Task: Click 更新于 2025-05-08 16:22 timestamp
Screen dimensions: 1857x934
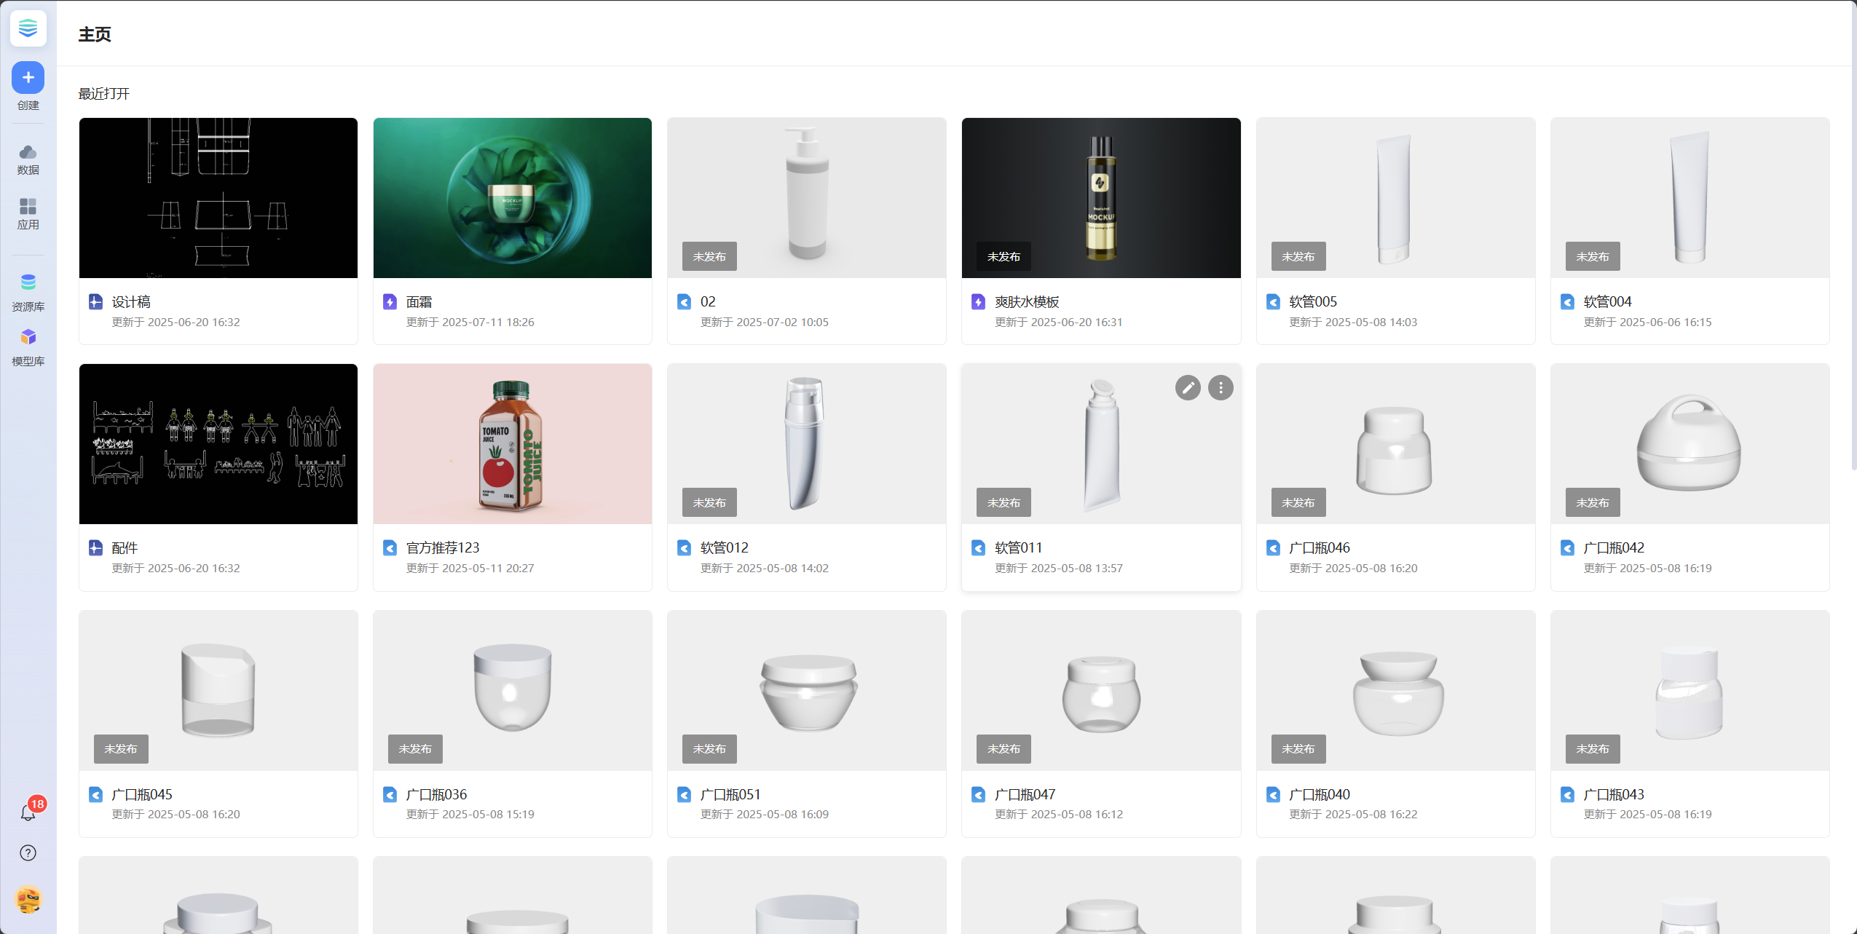Action: 1353,814
